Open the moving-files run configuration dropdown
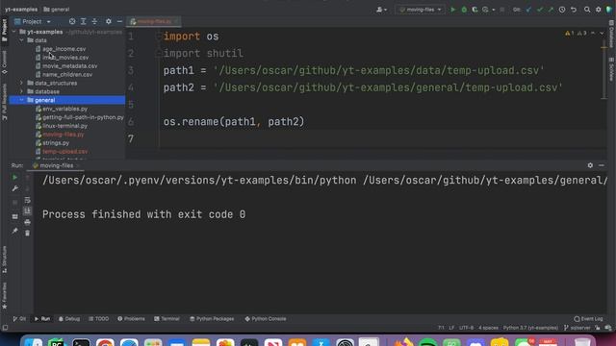This screenshot has width=616, height=346. (421, 10)
